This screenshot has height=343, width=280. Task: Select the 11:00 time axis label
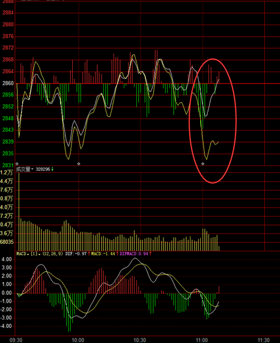tap(202, 340)
